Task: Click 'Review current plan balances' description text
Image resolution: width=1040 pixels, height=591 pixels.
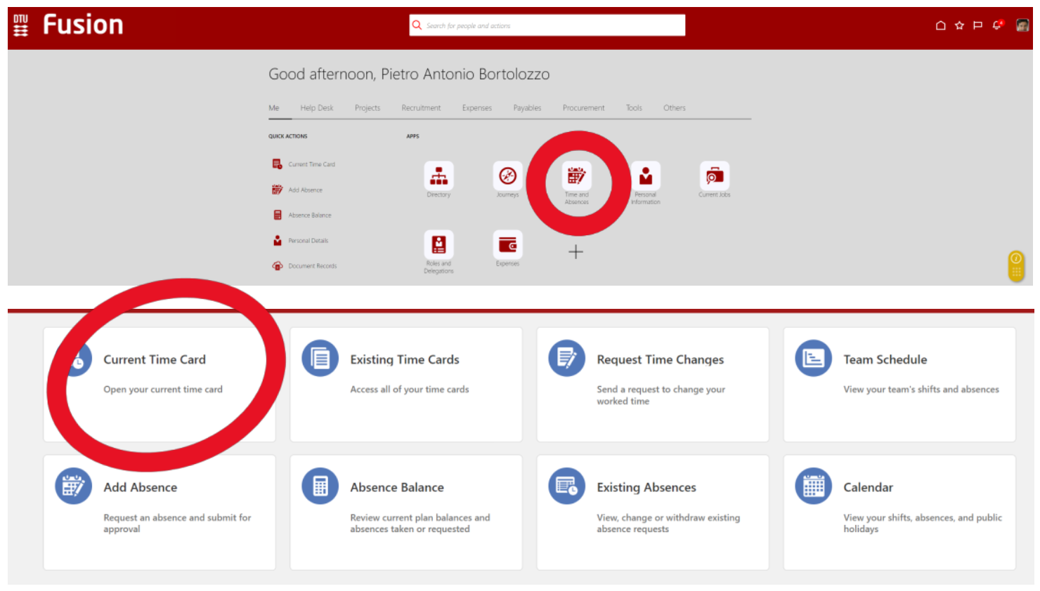Action: click(420, 523)
